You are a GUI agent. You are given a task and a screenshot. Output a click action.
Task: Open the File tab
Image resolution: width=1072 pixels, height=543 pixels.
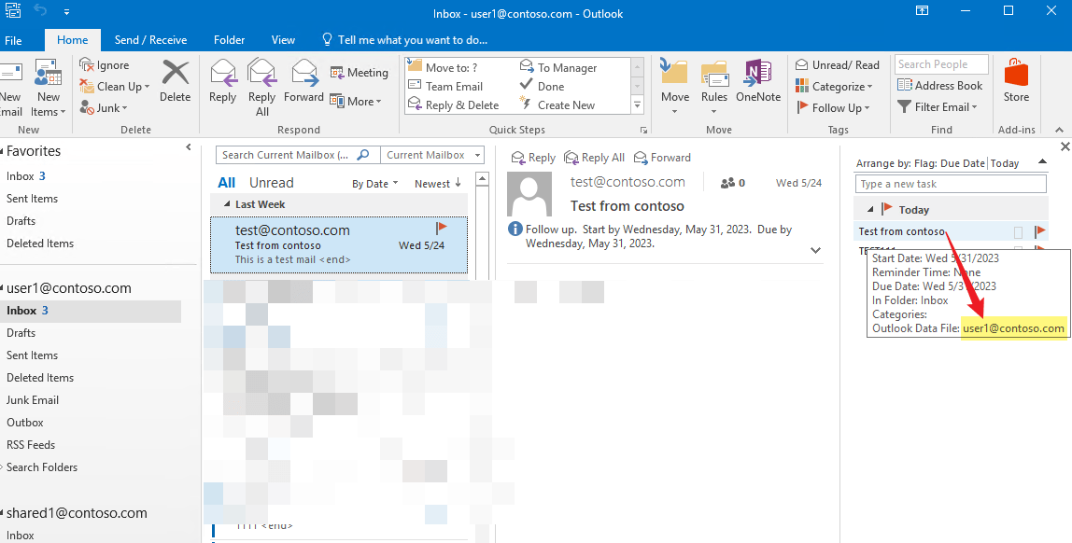coord(13,40)
